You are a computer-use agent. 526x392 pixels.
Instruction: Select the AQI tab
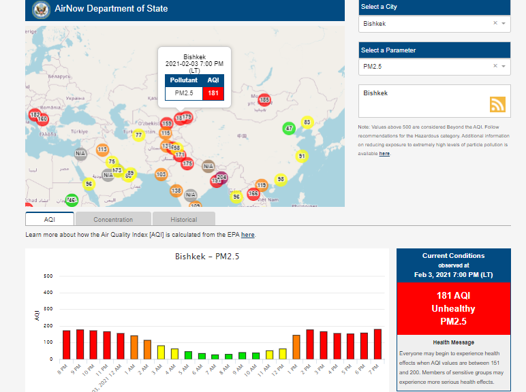click(50, 219)
